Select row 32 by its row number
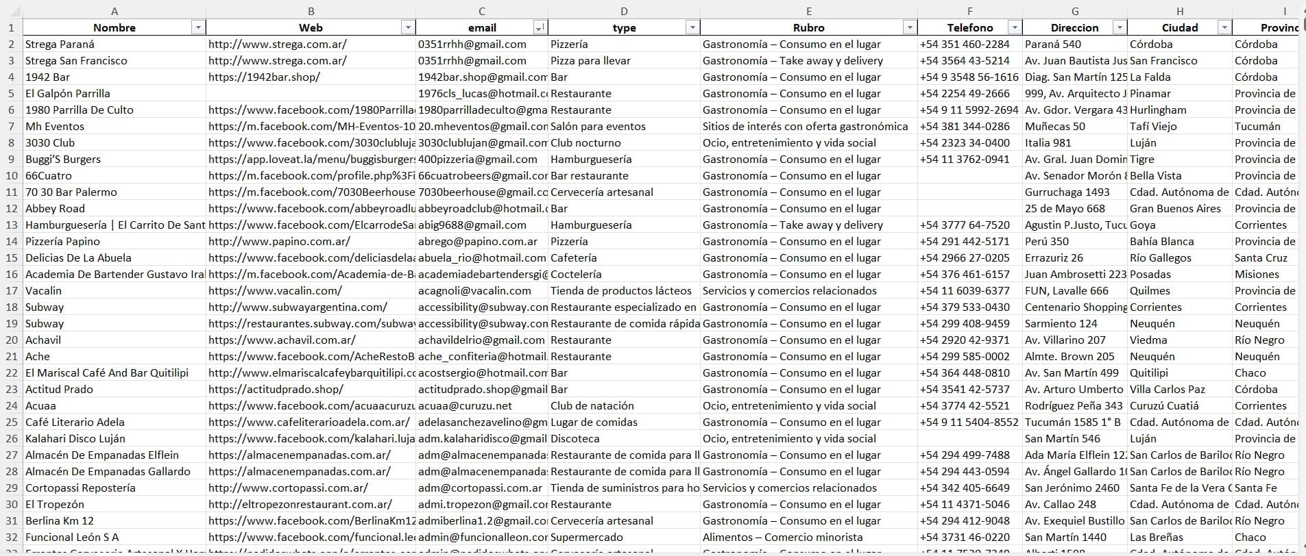This screenshot has height=556, width=1306. 11,537
